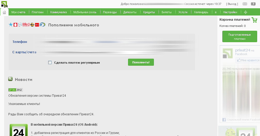Open the Платежи menu
Viewport: 260px width, 136px height.
pyautogui.click(x=38, y=12)
